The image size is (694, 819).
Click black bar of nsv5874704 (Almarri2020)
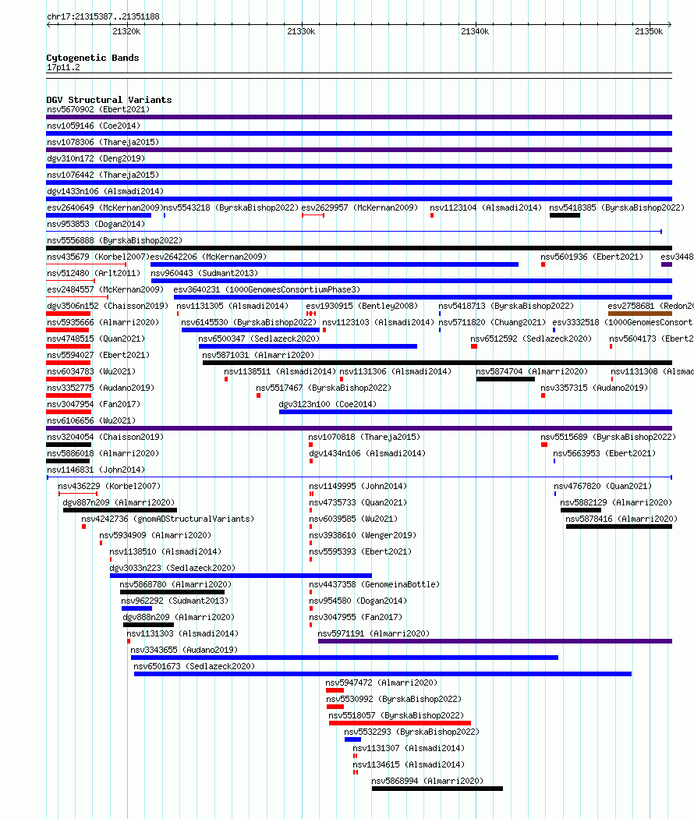[x=505, y=379]
